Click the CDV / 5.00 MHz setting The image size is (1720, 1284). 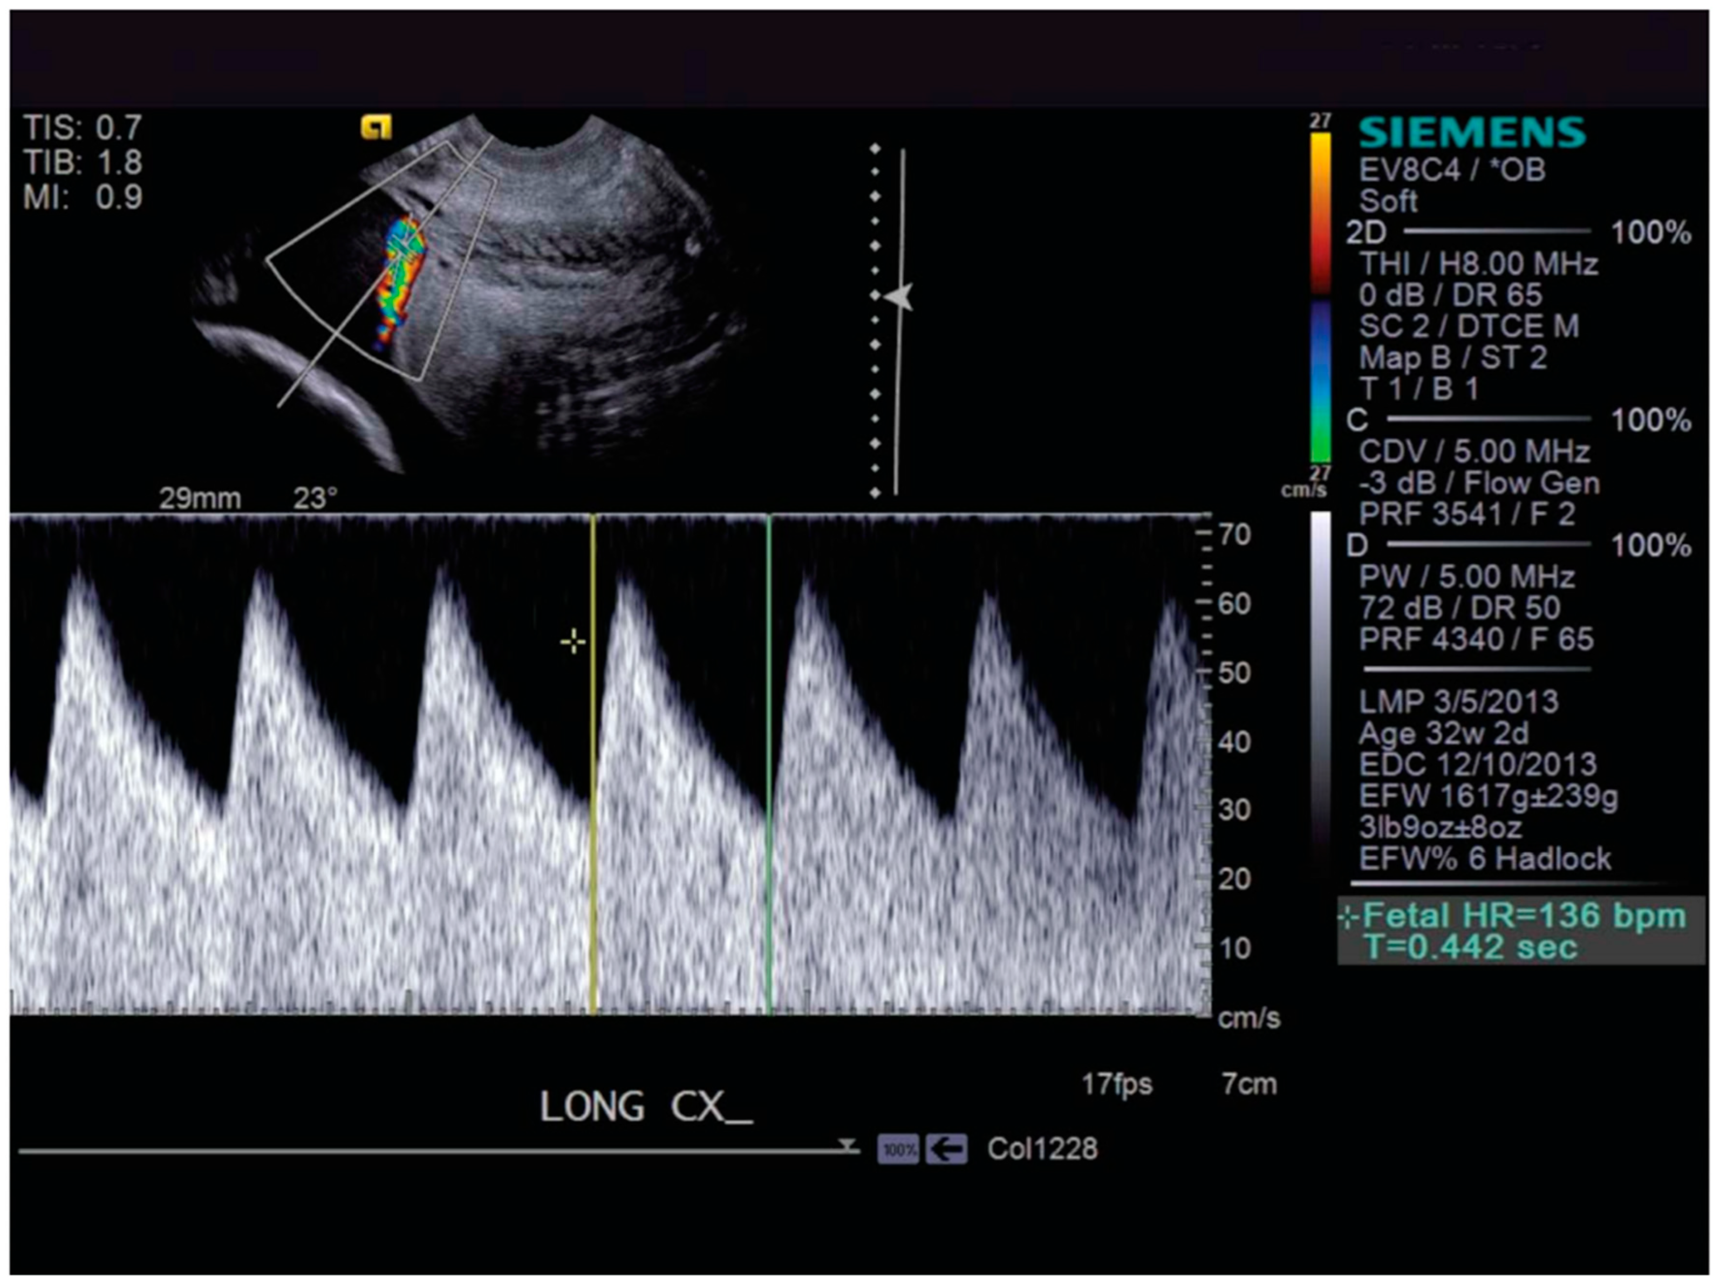tap(1475, 451)
